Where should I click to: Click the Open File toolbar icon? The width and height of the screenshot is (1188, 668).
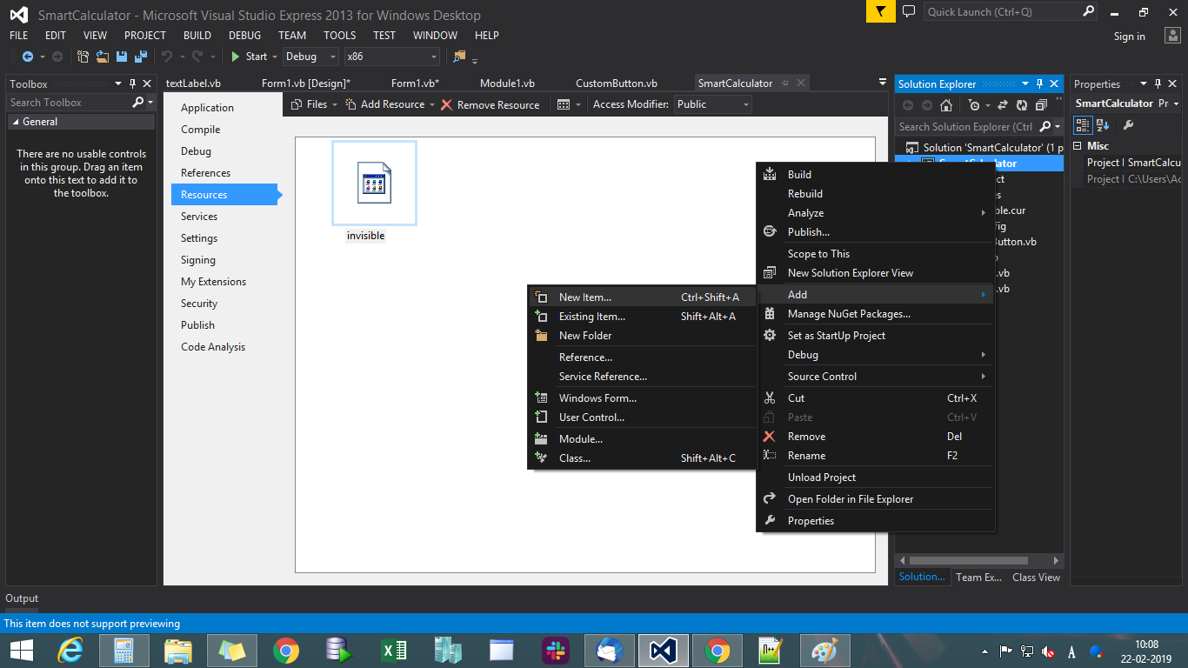pyautogui.click(x=103, y=57)
